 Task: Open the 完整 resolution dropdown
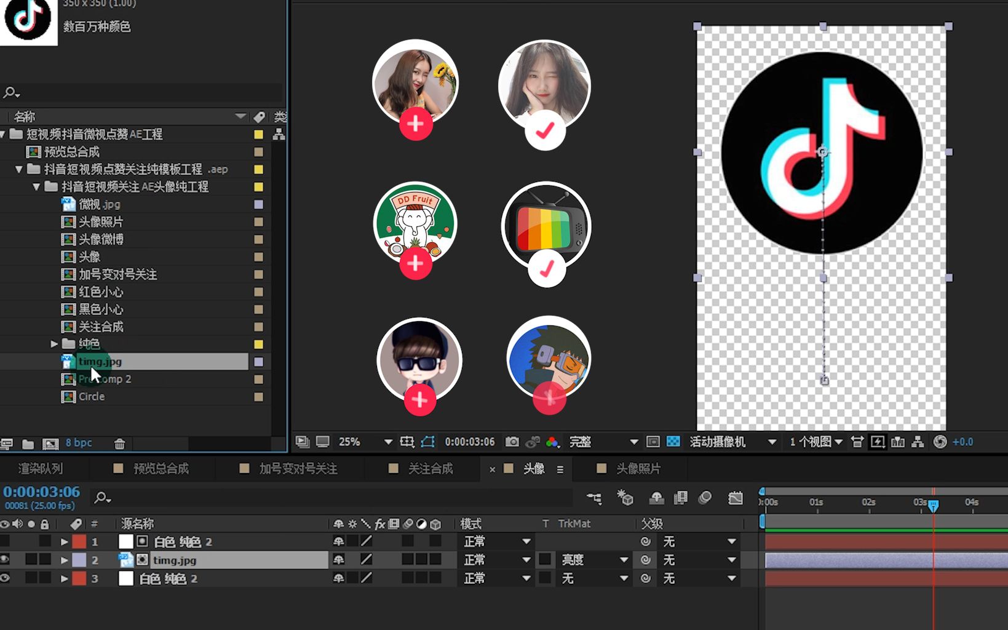(603, 442)
